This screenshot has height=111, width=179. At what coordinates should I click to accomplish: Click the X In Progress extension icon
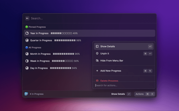point(26,94)
